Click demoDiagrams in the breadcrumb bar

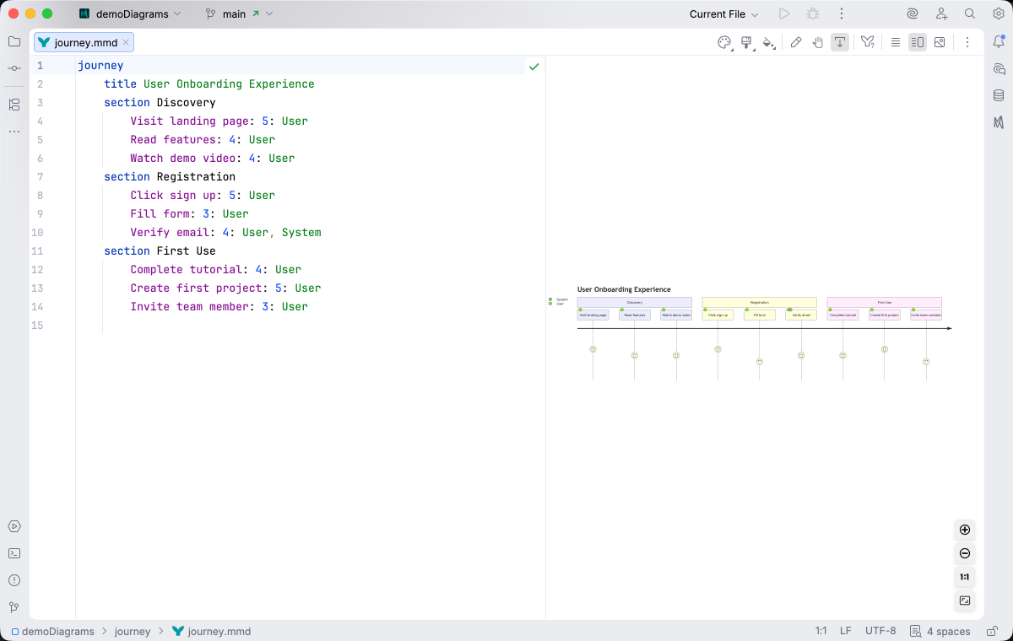(x=52, y=631)
